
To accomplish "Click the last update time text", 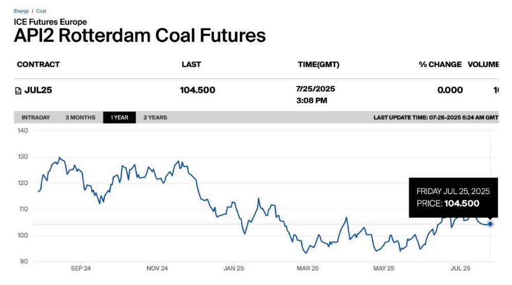I will point(435,117).
